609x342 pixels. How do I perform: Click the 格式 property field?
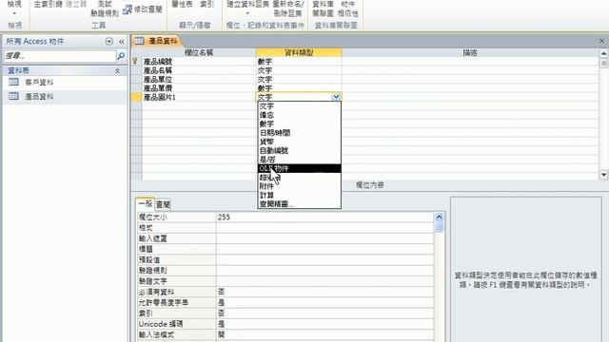pos(324,228)
